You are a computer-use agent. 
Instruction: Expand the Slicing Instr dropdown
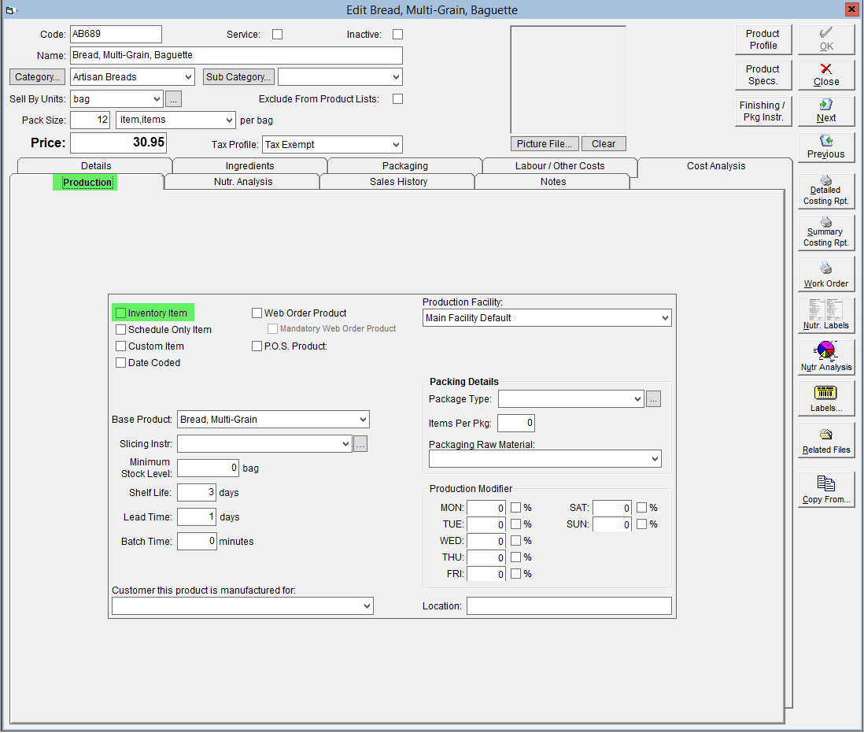[x=345, y=444]
